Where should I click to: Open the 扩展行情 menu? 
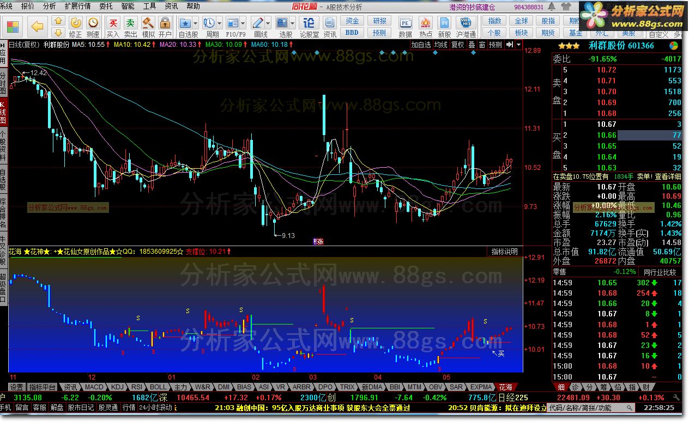tap(77, 6)
